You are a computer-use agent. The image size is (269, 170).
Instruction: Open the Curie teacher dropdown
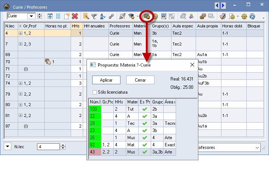point(39,16)
